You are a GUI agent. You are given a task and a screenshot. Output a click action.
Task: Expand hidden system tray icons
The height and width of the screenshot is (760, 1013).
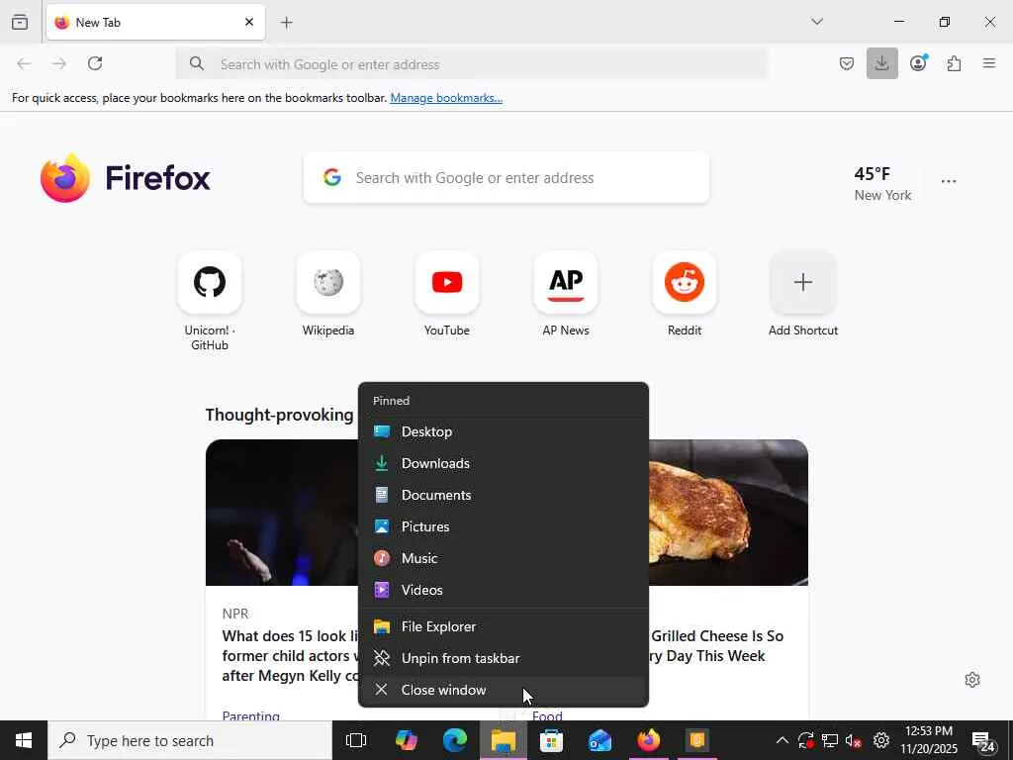pyautogui.click(x=782, y=740)
